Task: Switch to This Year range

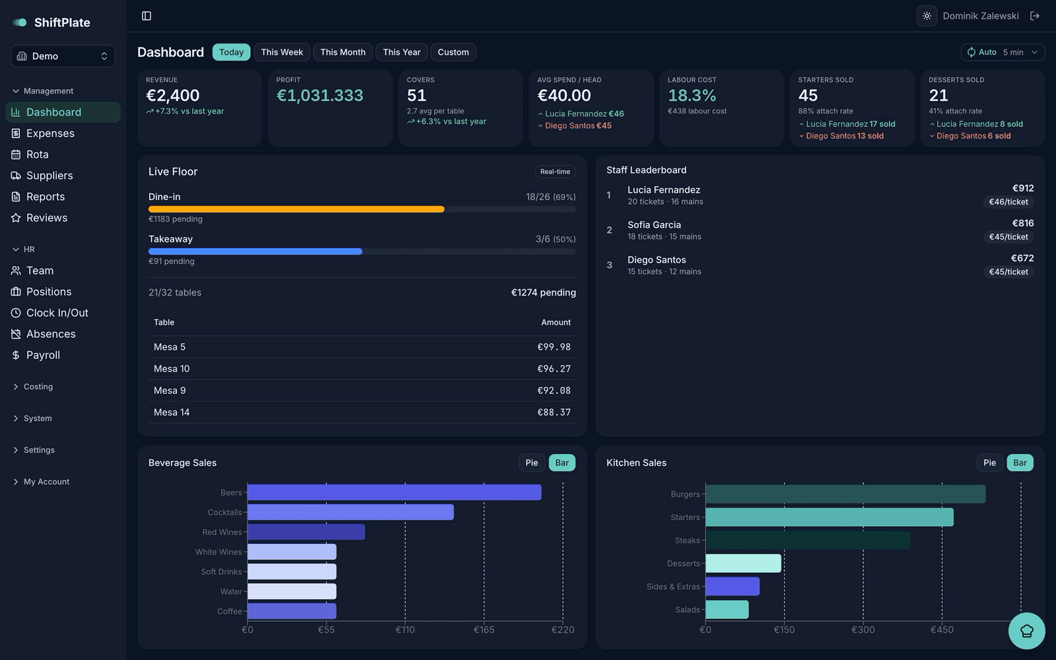Action: (x=401, y=52)
